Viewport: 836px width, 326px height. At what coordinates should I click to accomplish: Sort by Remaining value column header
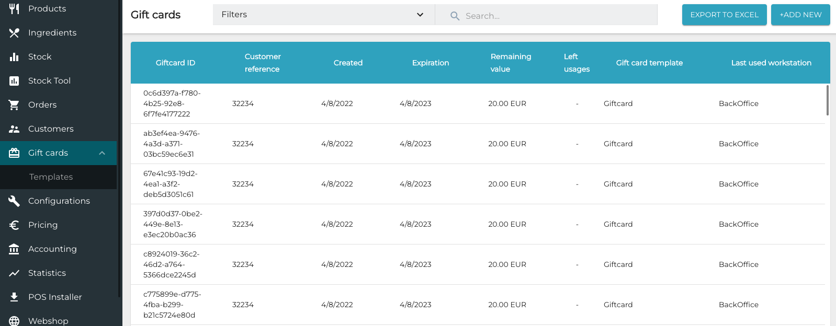pos(511,63)
